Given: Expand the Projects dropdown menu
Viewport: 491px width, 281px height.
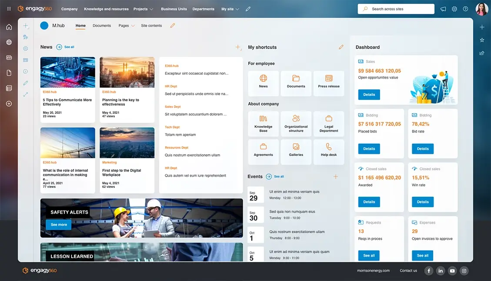Looking at the screenshot, I should (143, 9).
